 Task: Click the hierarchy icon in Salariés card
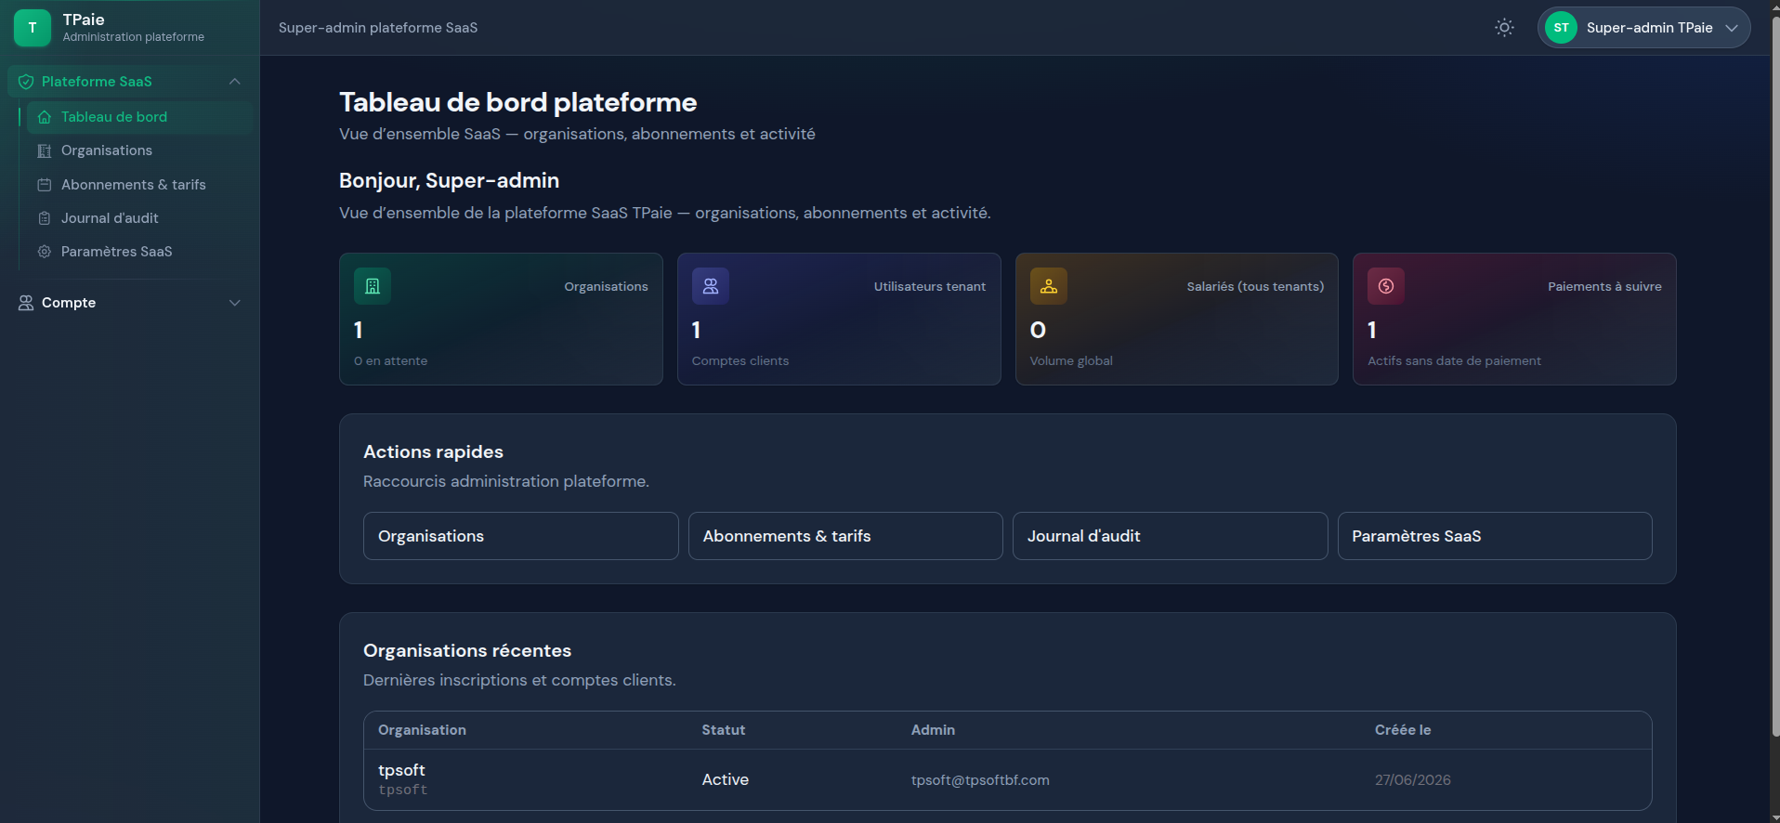click(1049, 286)
